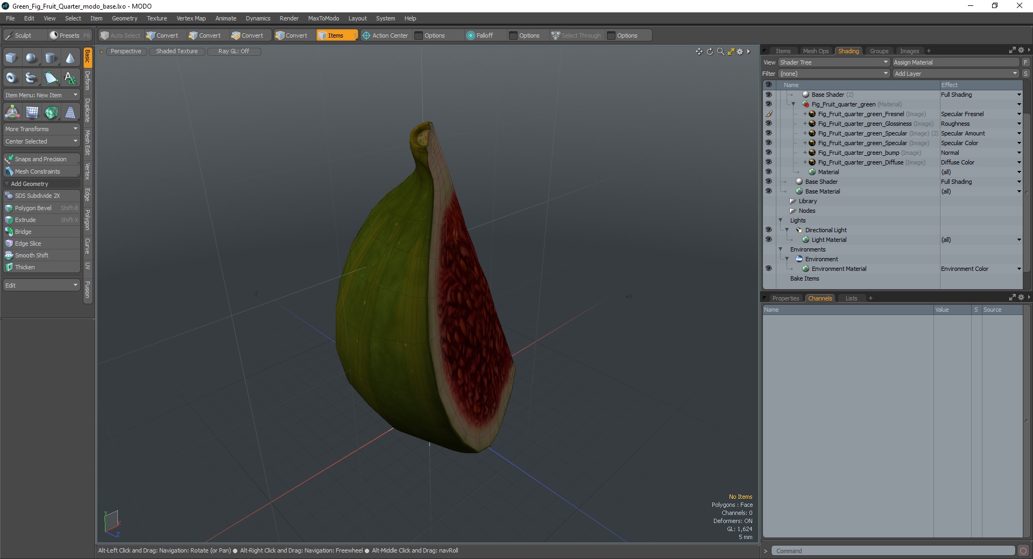
Task: Click the viewport zoom magnifier icon
Action: pyautogui.click(x=720, y=52)
